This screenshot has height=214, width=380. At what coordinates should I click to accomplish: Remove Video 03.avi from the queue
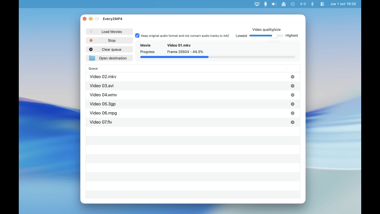click(x=293, y=86)
